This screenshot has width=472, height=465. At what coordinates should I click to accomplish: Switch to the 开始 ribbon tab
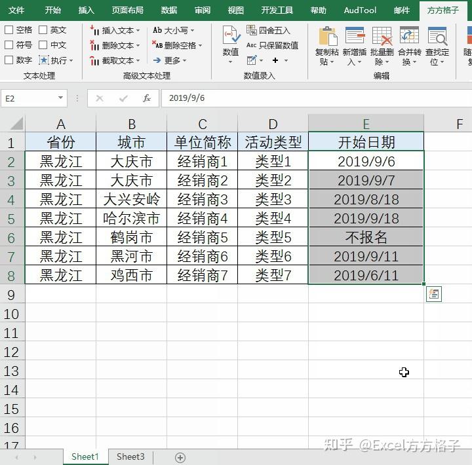click(53, 10)
